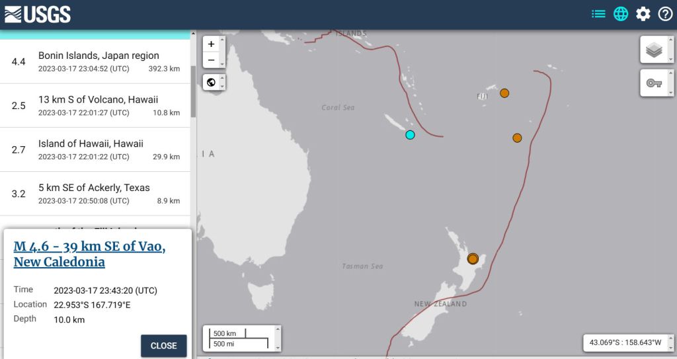Click the globe zoom-to-world map control
The width and height of the screenshot is (677, 359).
[211, 83]
